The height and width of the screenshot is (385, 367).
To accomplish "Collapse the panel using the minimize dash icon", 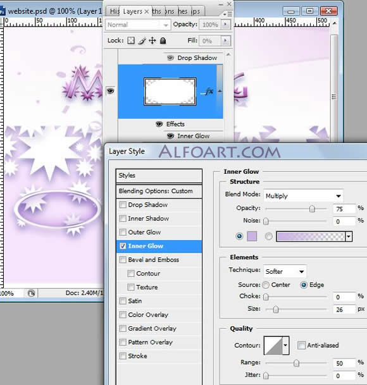I will (x=221, y=4).
